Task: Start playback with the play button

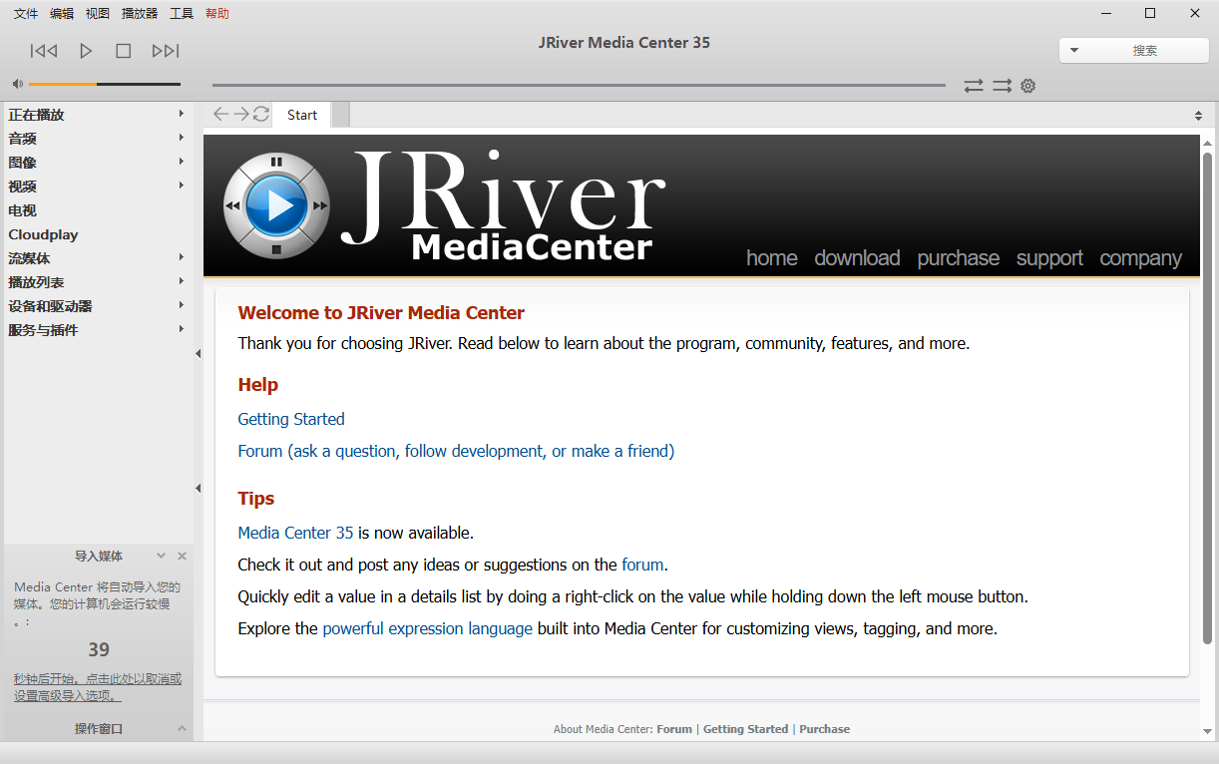Action: (x=85, y=50)
